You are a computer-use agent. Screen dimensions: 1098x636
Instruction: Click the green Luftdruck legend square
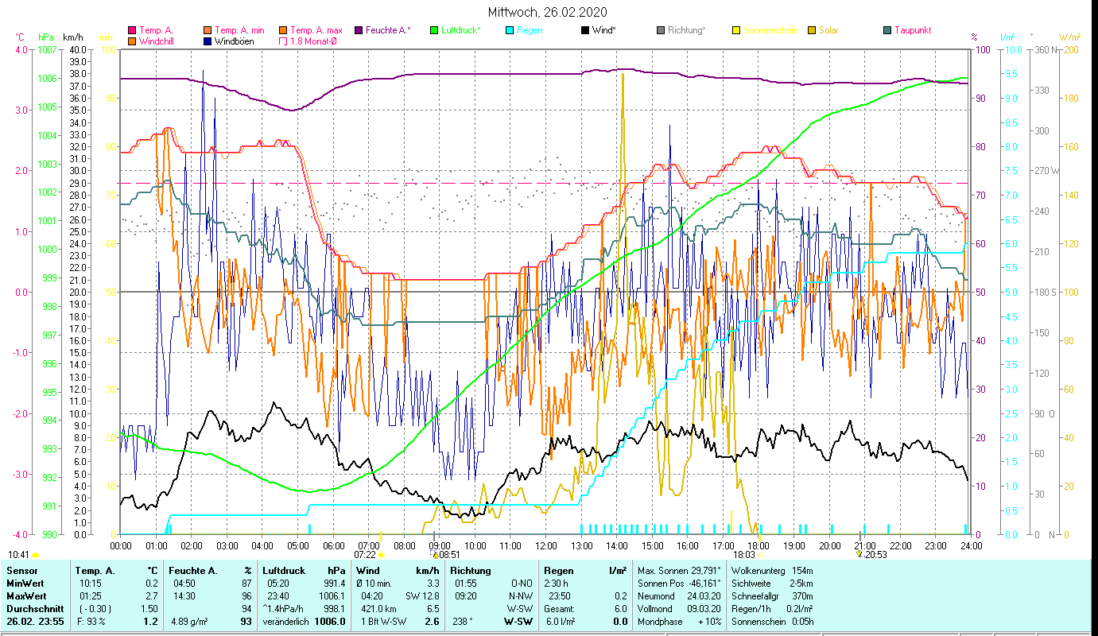[x=434, y=31]
